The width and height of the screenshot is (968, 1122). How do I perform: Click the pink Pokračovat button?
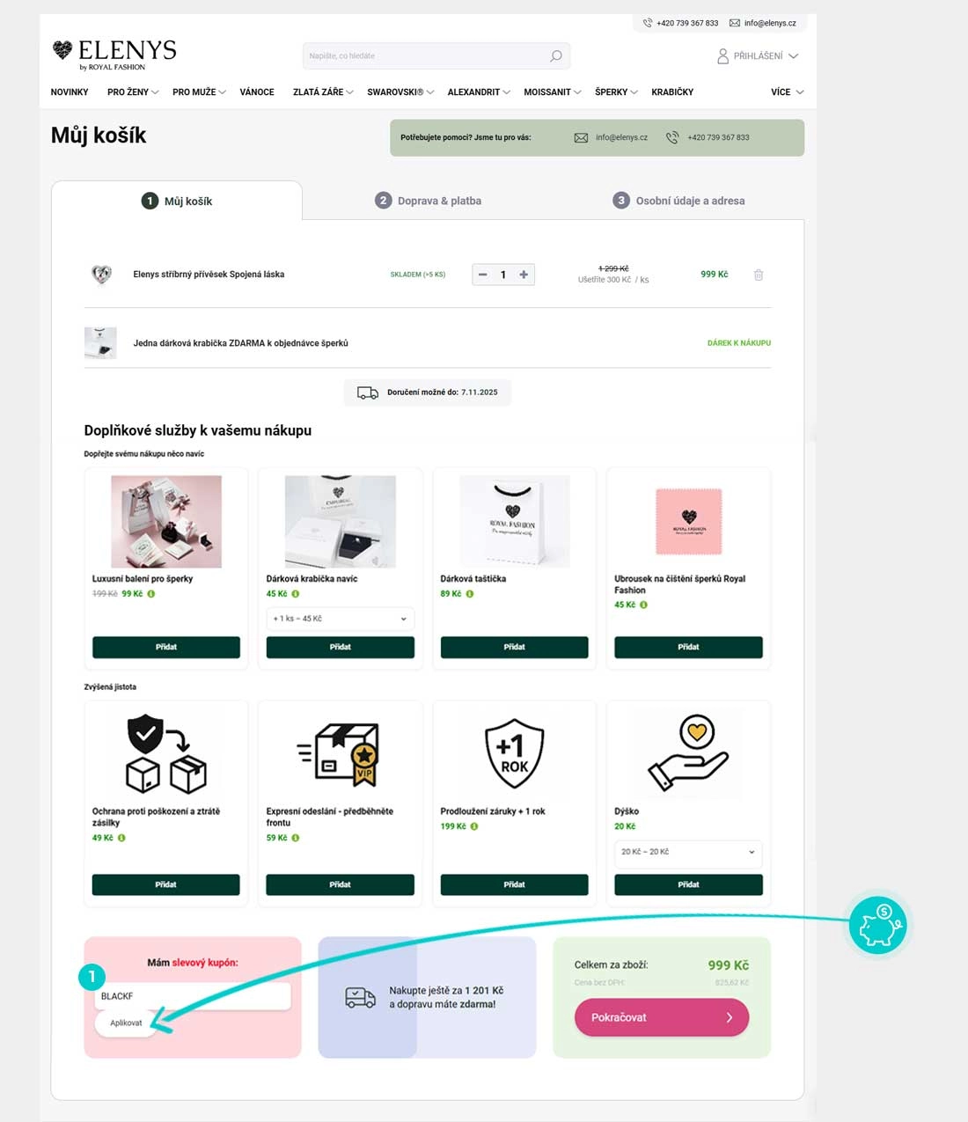pos(662,1017)
